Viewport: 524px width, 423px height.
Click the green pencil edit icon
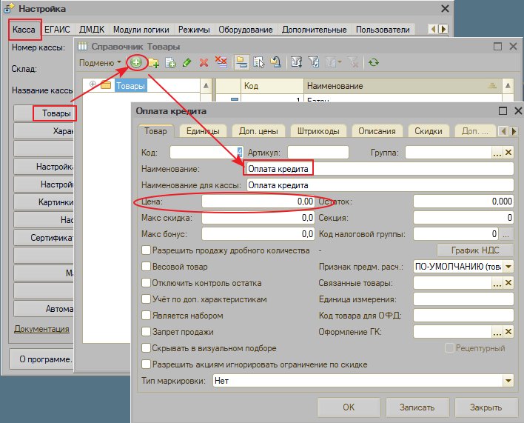(x=187, y=62)
